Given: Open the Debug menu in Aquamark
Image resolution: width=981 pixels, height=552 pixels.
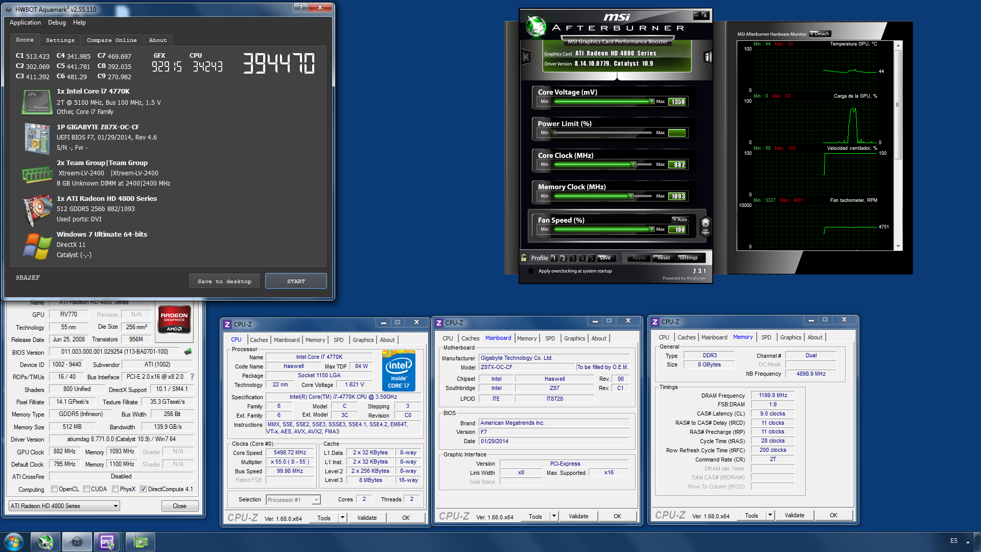Looking at the screenshot, I should pos(57,22).
